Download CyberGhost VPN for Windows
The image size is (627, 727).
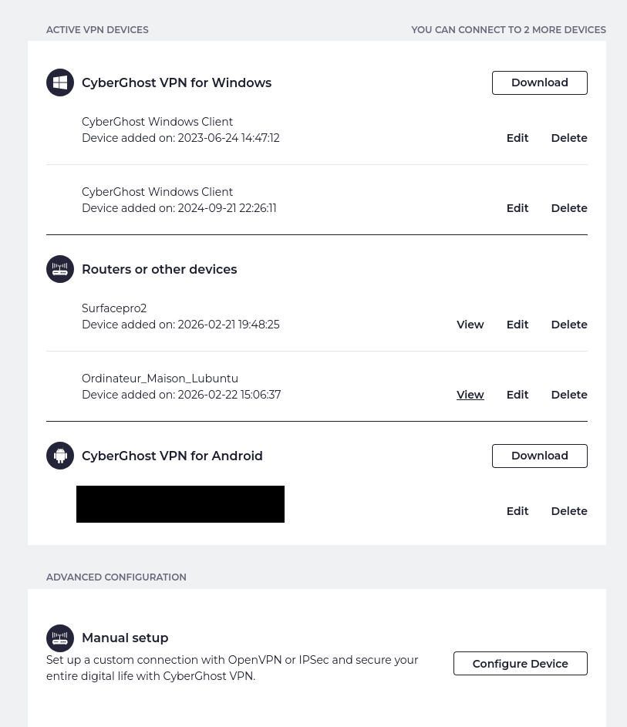click(x=539, y=82)
